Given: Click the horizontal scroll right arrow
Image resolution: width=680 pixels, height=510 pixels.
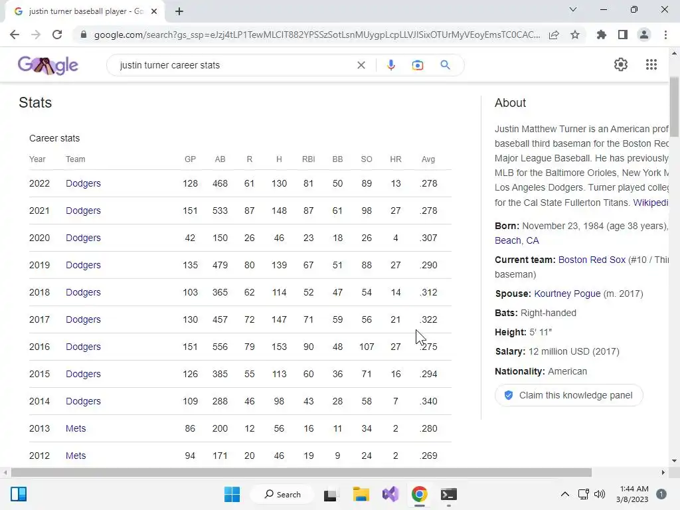Looking at the screenshot, I should (663, 472).
